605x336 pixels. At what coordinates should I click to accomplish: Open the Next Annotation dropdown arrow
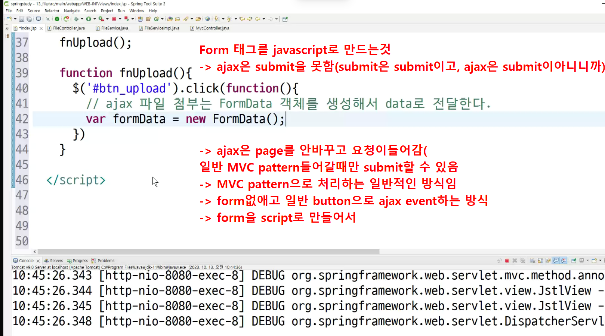click(x=223, y=19)
